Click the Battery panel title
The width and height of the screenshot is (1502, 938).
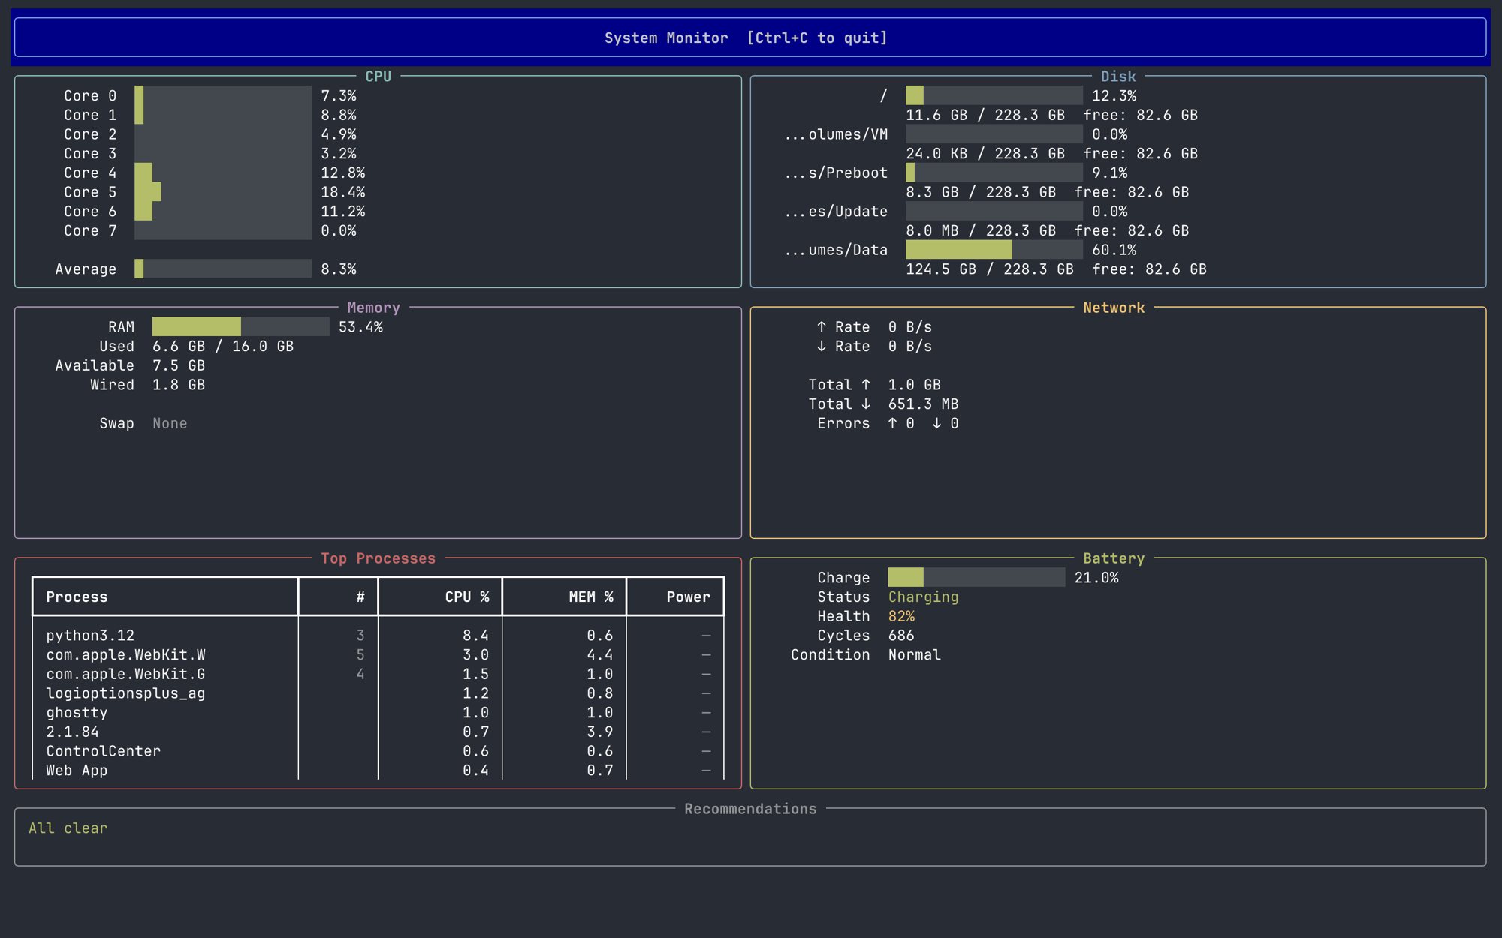pos(1114,558)
